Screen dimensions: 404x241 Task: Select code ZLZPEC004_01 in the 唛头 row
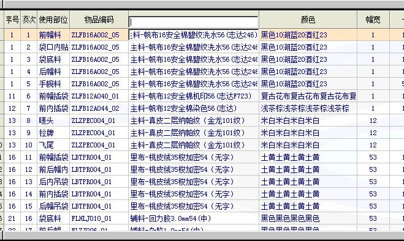click(x=99, y=120)
